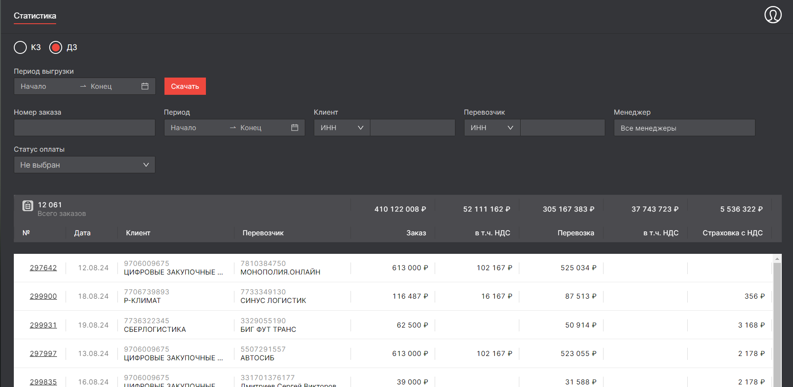Expand Статус оплаты Не выбран dropdown
This screenshot has height=387, width=793.
click(x=85, y=165)
